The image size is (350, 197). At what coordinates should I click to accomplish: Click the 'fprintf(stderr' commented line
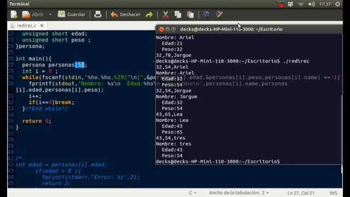click(x=91, y=177)
